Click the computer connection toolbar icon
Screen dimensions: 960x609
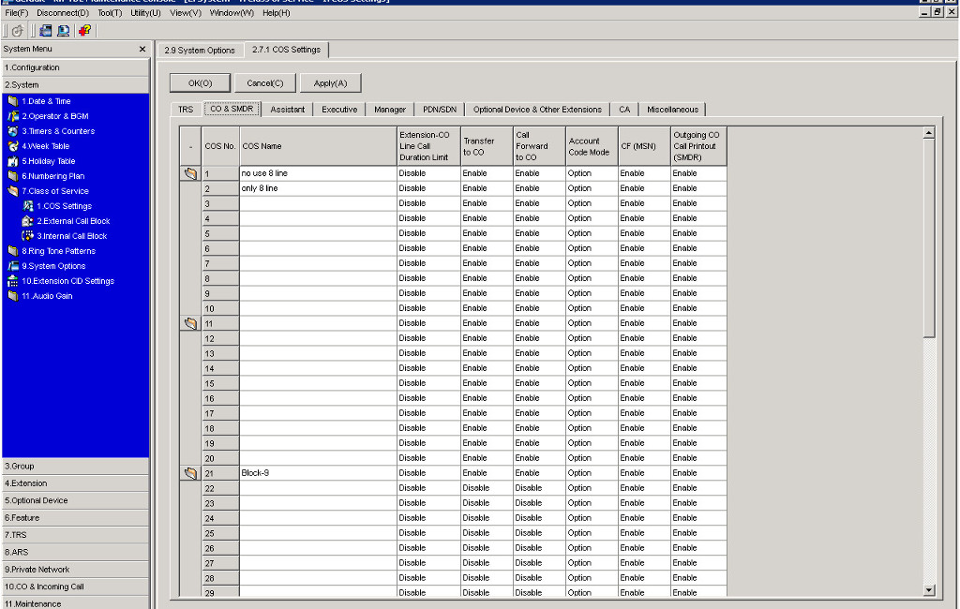tap(63, 31)
